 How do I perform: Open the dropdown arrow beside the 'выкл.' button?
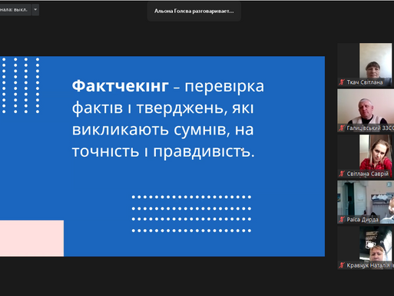pyautogui.click(x=35, y=10)
